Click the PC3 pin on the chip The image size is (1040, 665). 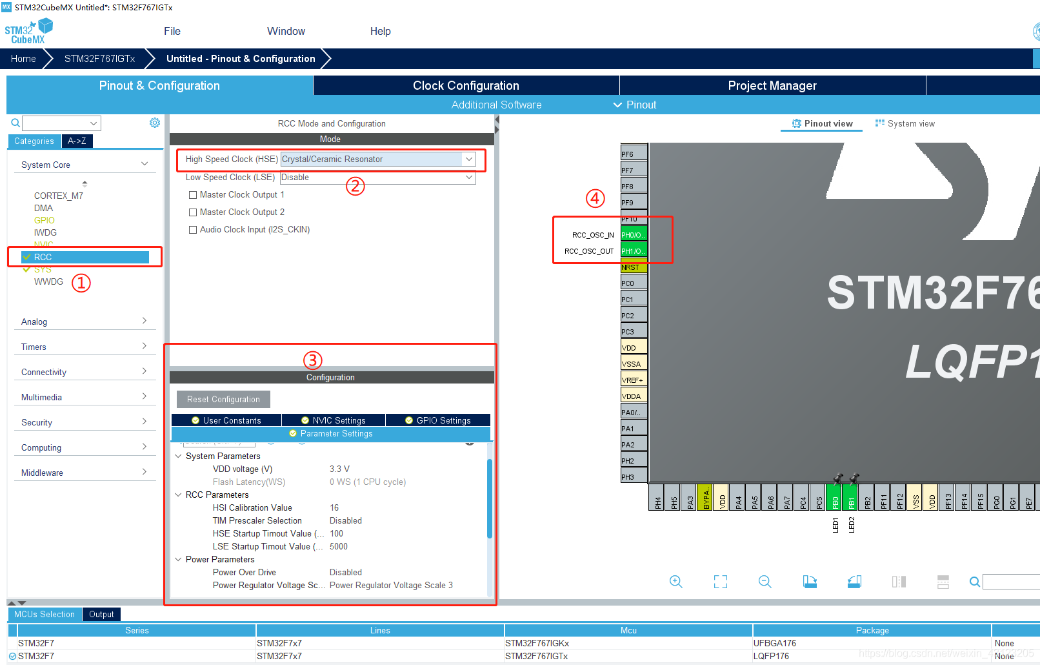tap(634, 331)
